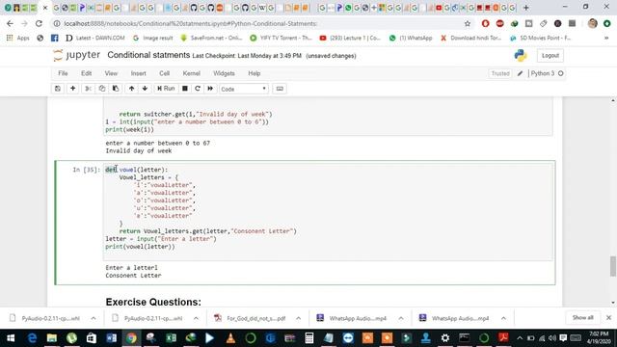
Task: Open Windows Start menu
Action: click(x=11, y=338)
